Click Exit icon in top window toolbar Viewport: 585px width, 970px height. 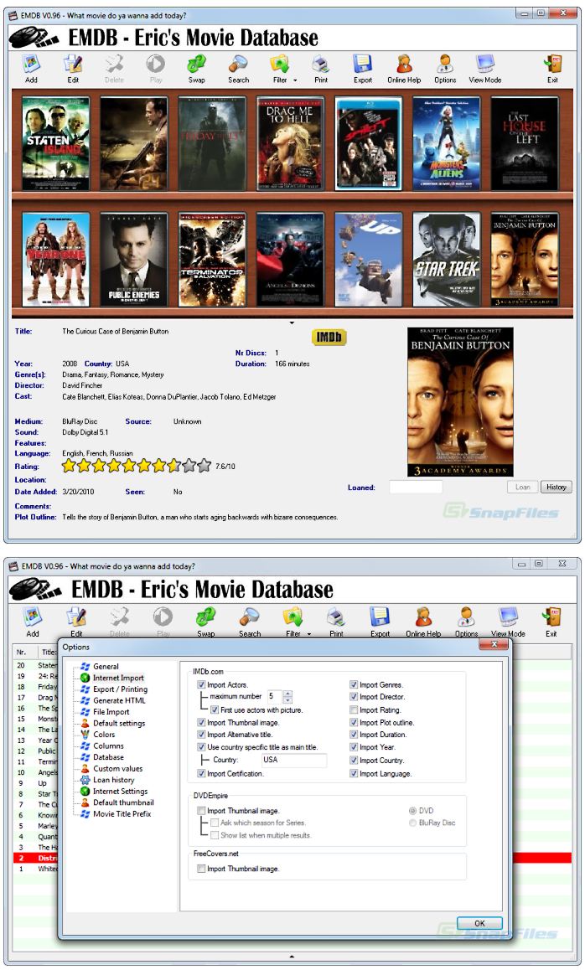click(552, 69)
